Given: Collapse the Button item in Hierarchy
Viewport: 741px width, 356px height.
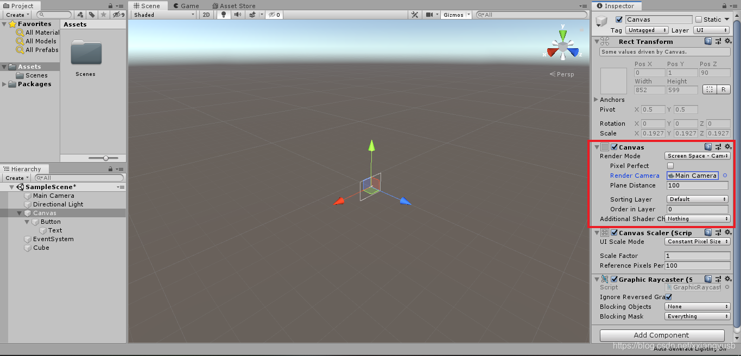Looking at the screenshot, I should 28,222.
